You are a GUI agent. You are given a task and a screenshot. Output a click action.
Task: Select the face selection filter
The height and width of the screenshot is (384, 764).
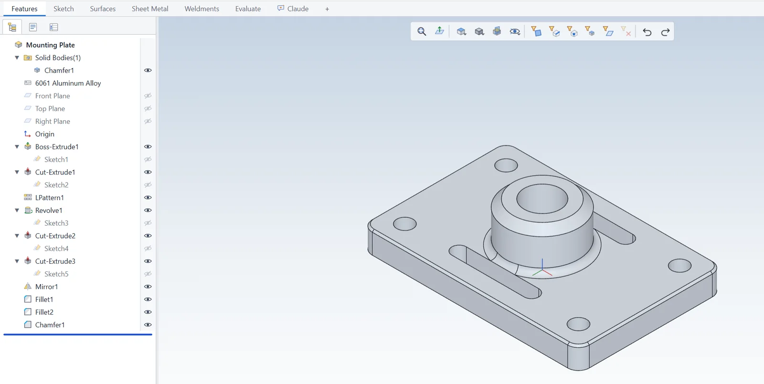click(536, 31)
